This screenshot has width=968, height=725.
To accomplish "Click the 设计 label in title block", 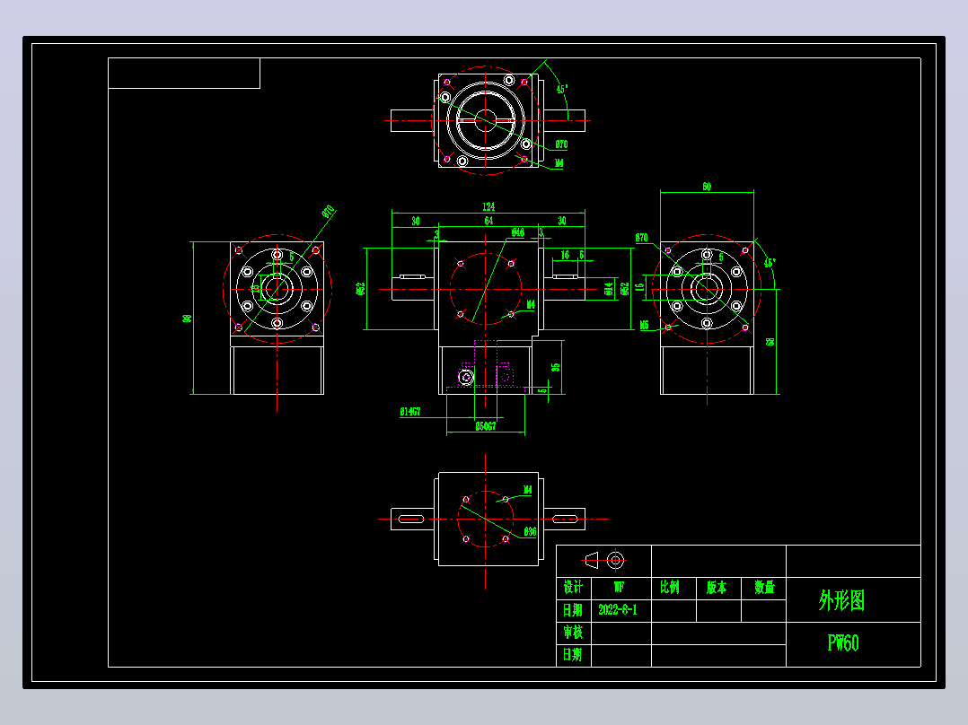I will (573, 587).
